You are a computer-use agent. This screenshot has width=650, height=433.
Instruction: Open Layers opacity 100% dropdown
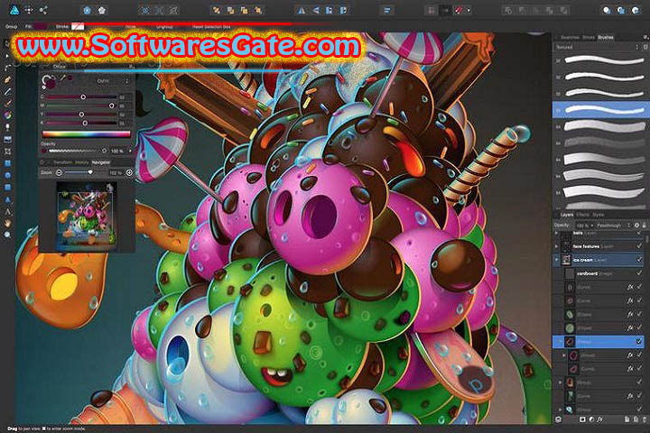tap(584, 226)
